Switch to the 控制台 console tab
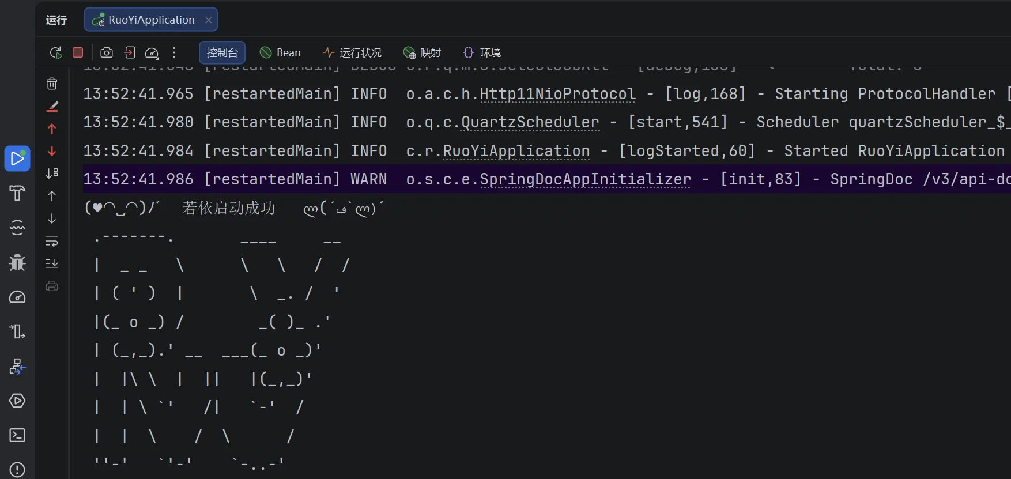The width and height of the screenshot is (1011, 479). pyautogui.click(x=222, y=52)
